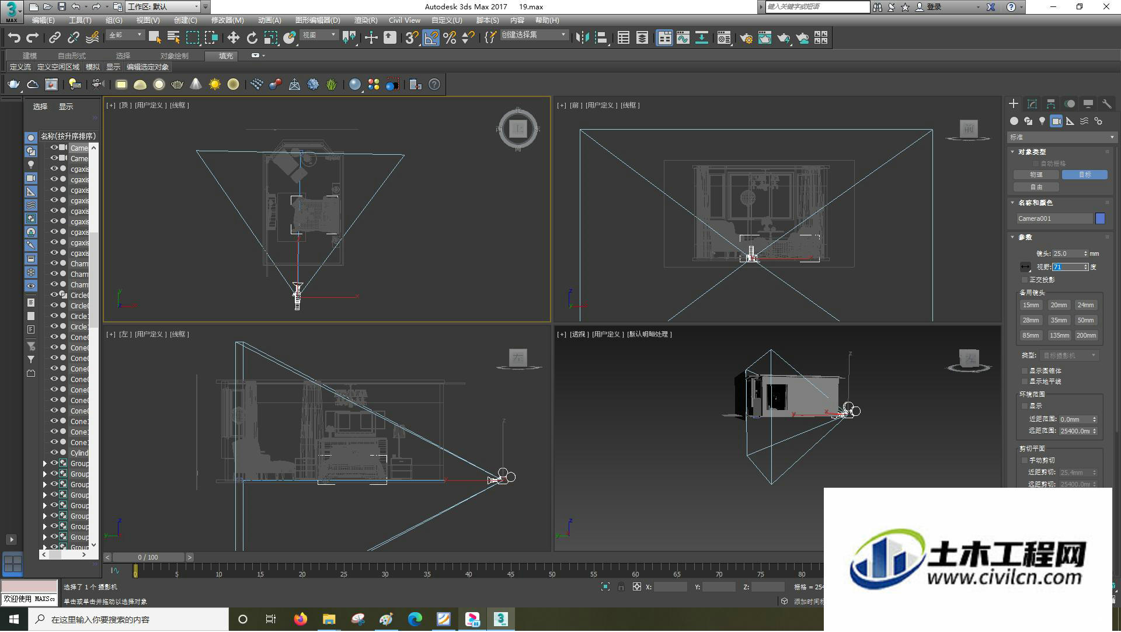Choose the Select and Rotate tool

(x=252, y=38)
